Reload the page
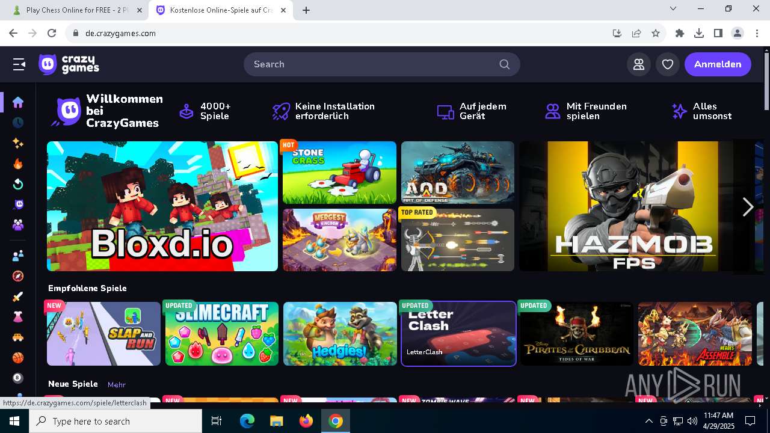The height and width of the screenshot is (433, 770). click(x=52, y=33)
